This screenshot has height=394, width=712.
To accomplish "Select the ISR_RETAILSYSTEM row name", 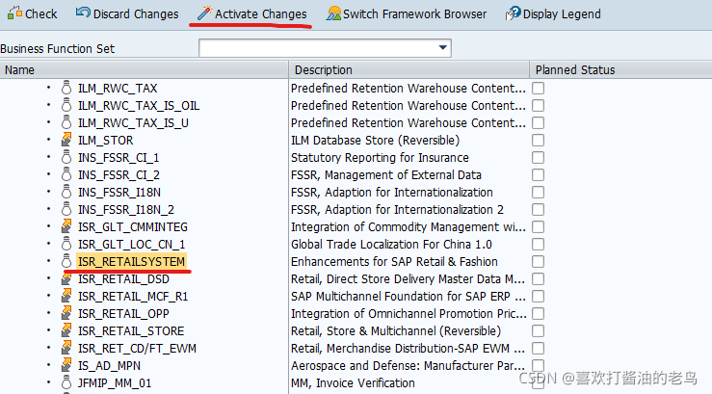I will tap(131, 261).
